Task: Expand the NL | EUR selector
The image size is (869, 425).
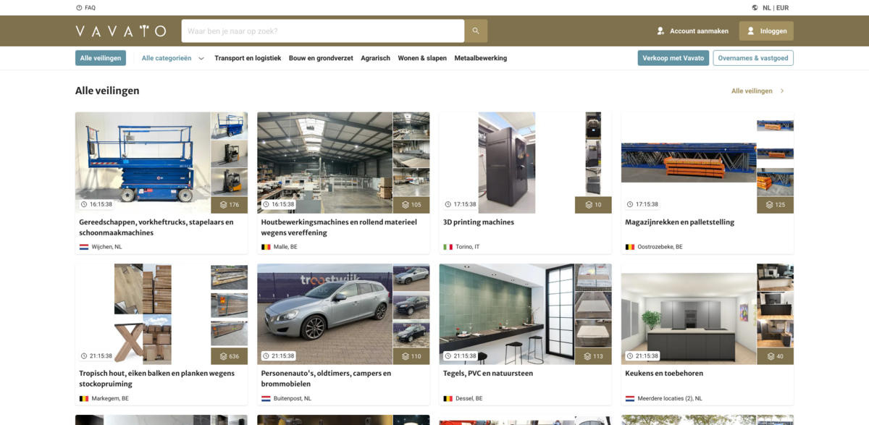Action: pyautogui.click(x=773, y=7)
